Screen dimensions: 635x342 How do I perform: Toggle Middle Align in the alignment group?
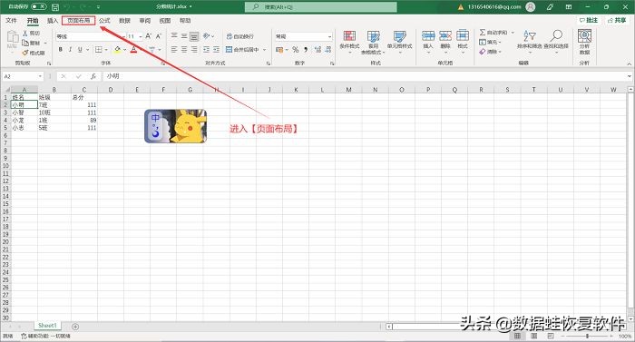point(184,36)
